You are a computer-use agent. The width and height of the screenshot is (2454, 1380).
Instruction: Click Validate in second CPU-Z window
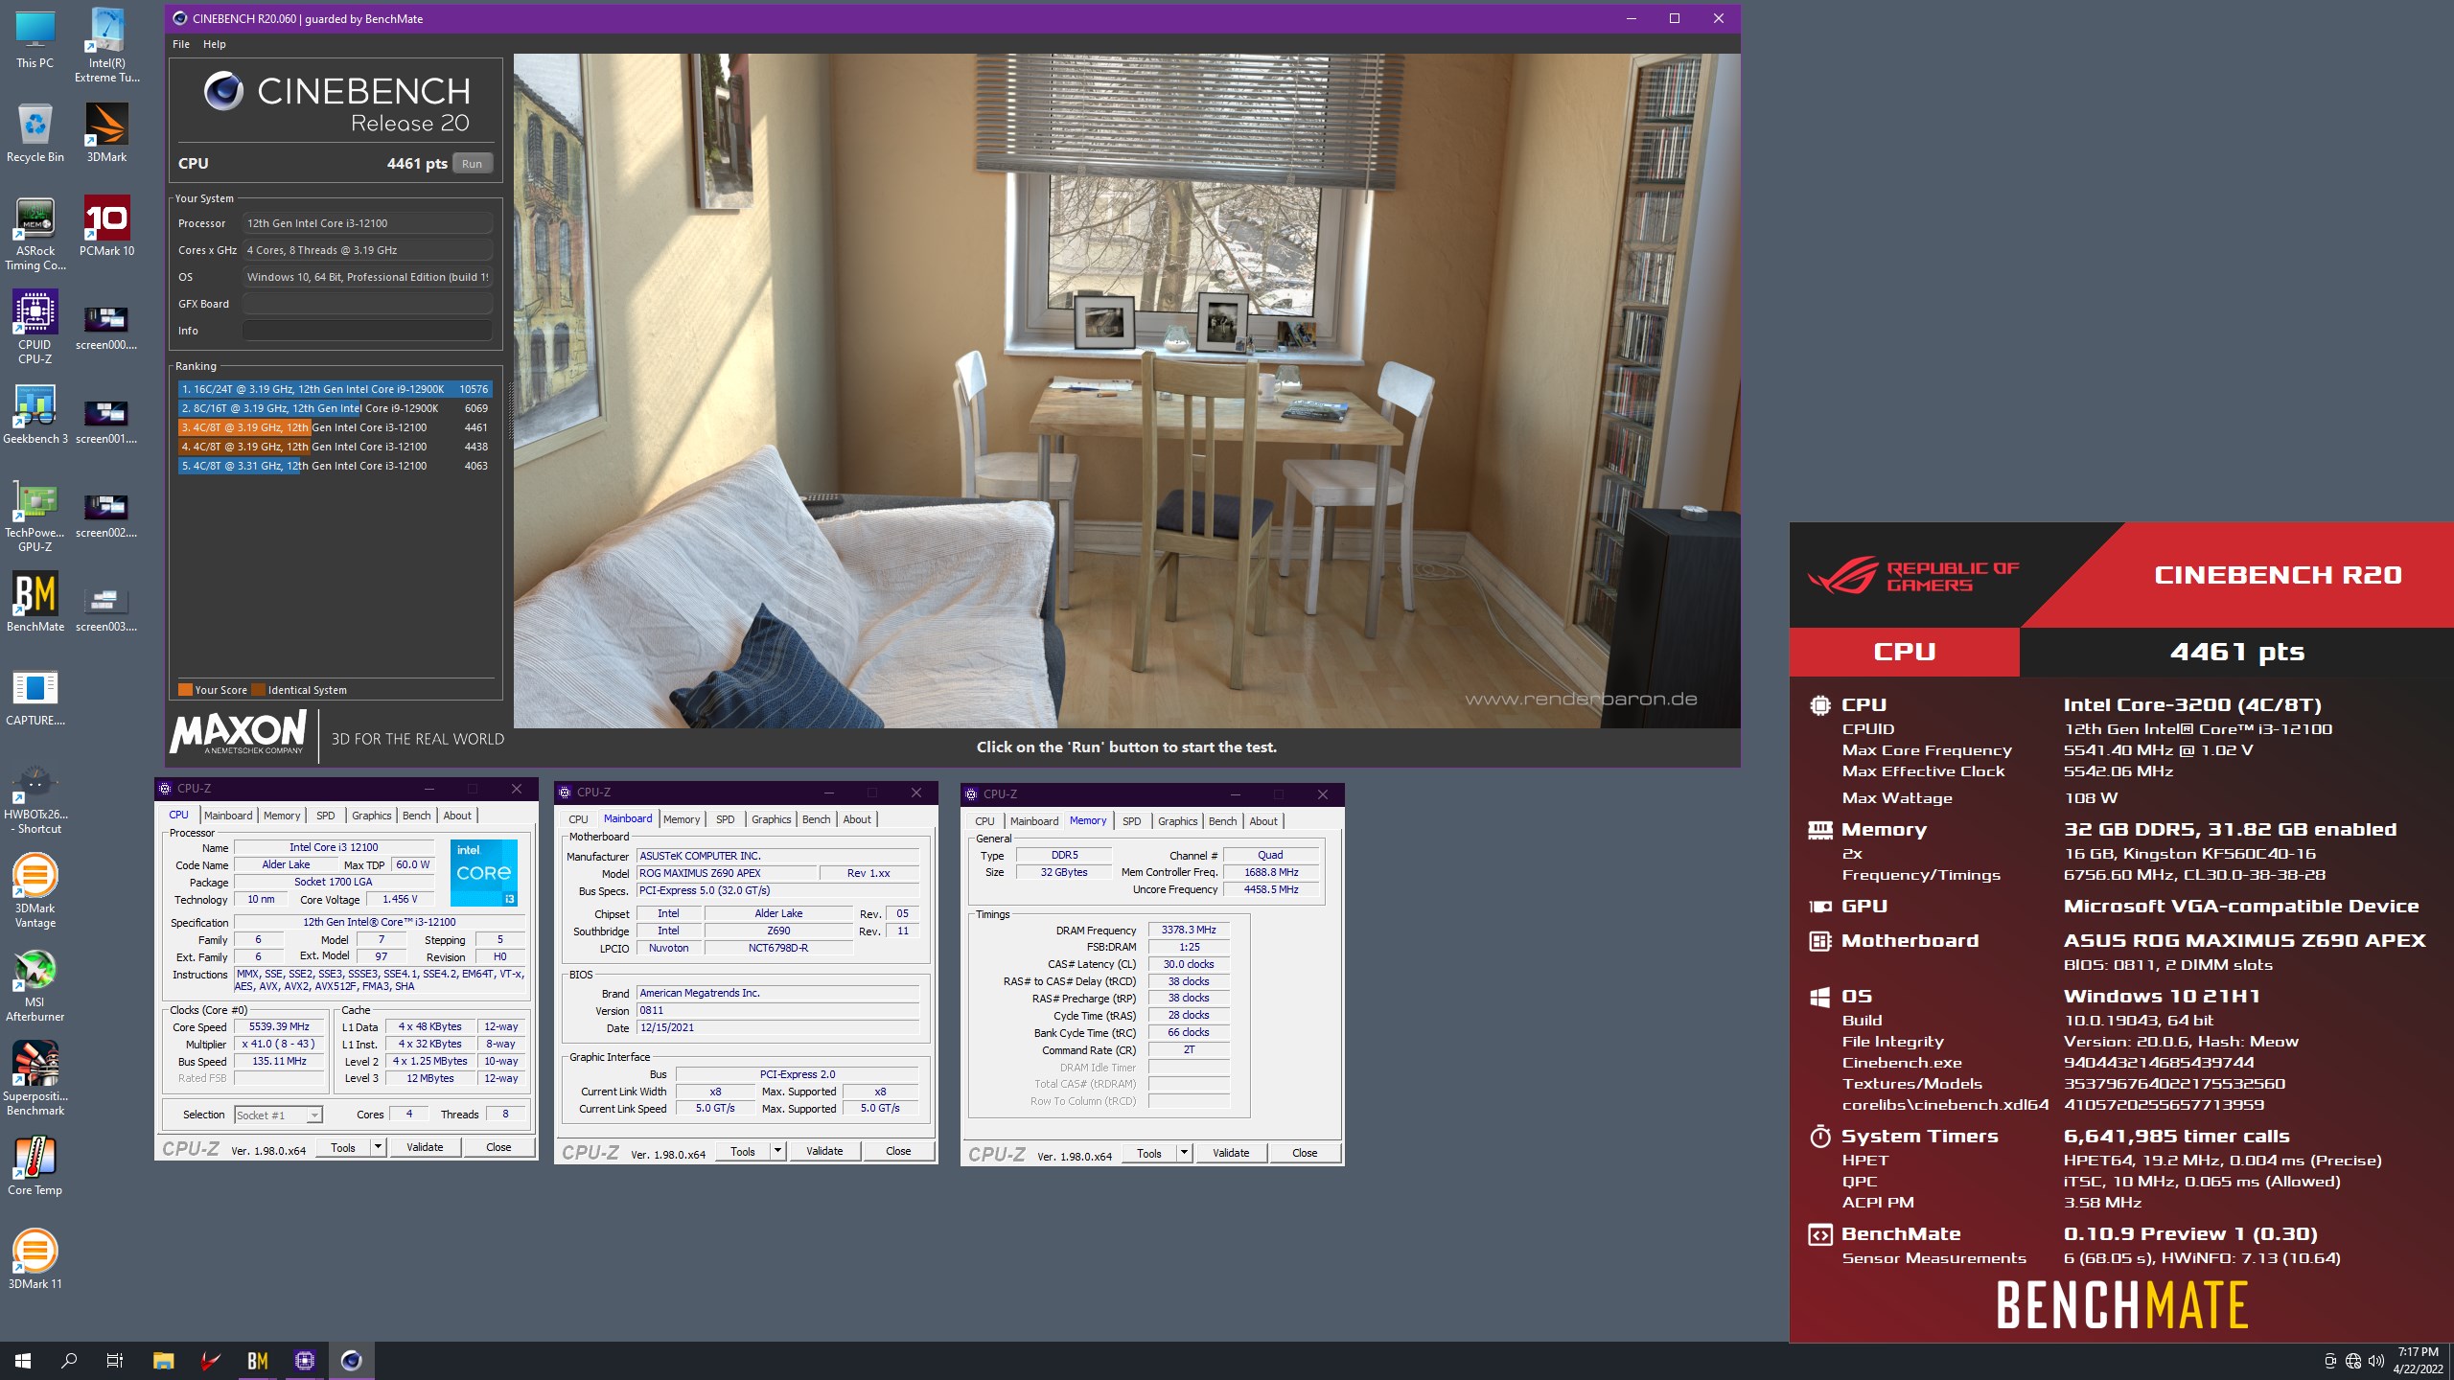824,1151
